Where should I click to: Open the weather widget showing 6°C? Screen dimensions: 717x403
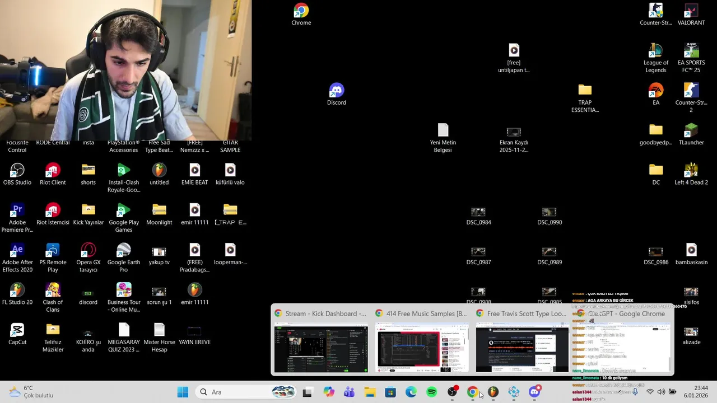coord(31,392)
